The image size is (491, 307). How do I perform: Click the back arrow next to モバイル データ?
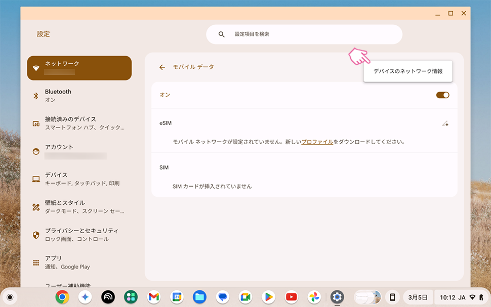tap(162, 67)
